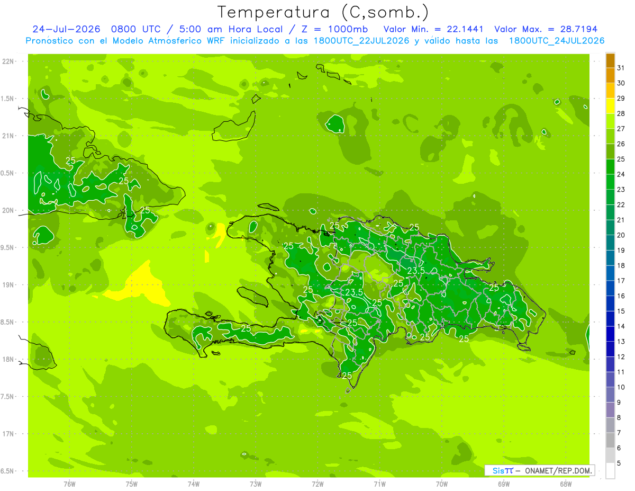Click the lime legend swatch between 27 and 28
The height and width of the screenshot is (491, 635).
click(x=610, y=121)
